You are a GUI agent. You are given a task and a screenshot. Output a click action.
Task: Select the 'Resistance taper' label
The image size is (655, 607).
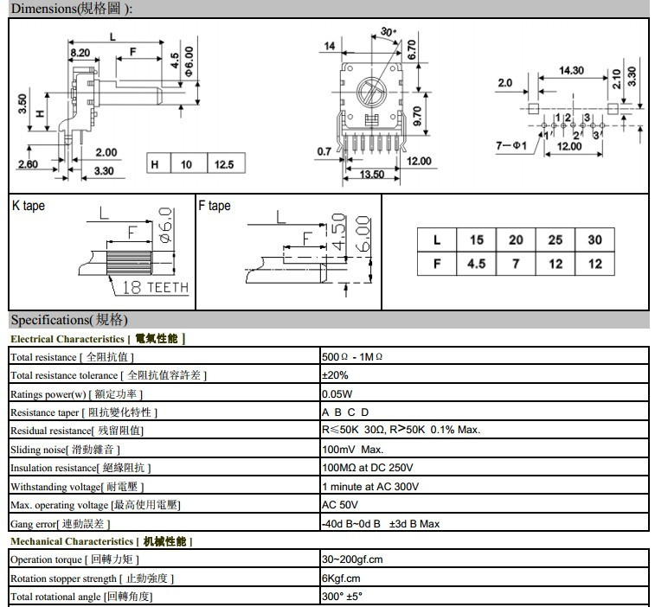[84, 412]
